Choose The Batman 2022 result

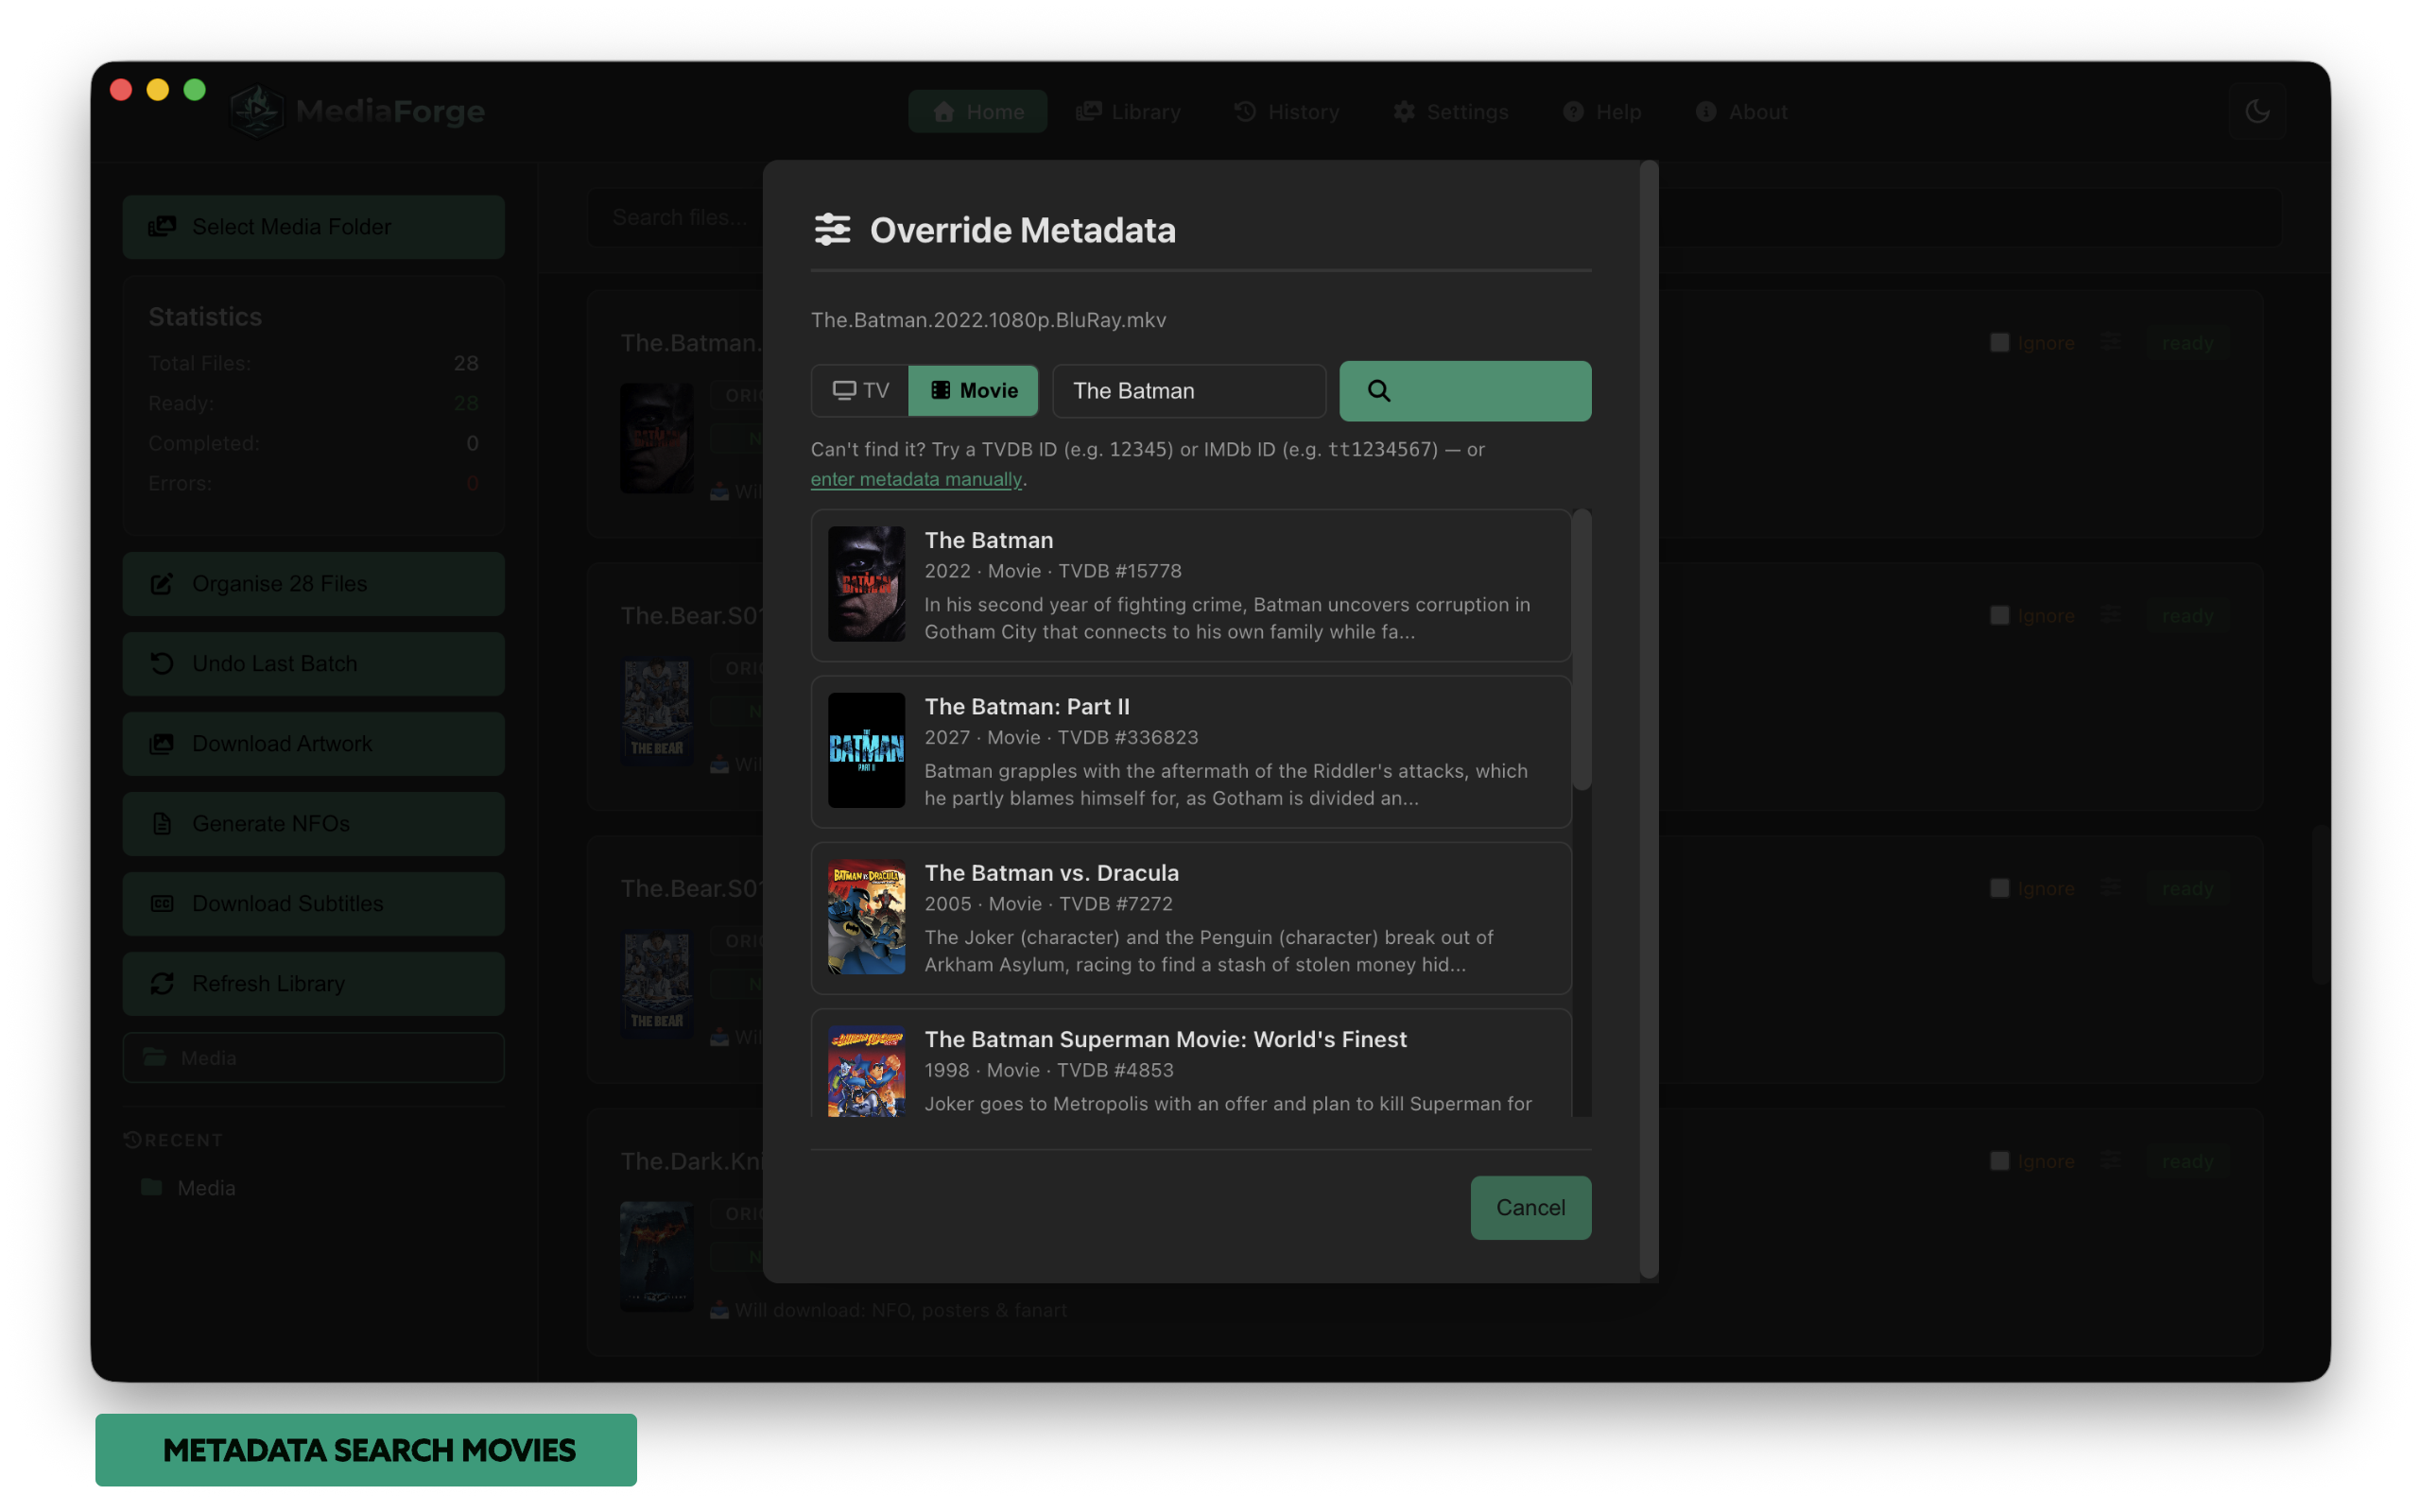click(1191, 585)
